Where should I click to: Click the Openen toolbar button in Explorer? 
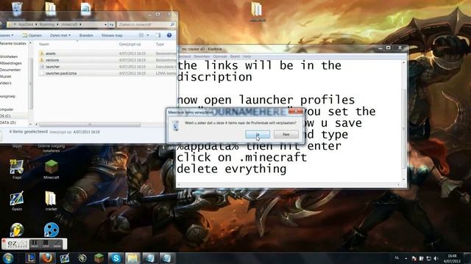click(32, 35)
